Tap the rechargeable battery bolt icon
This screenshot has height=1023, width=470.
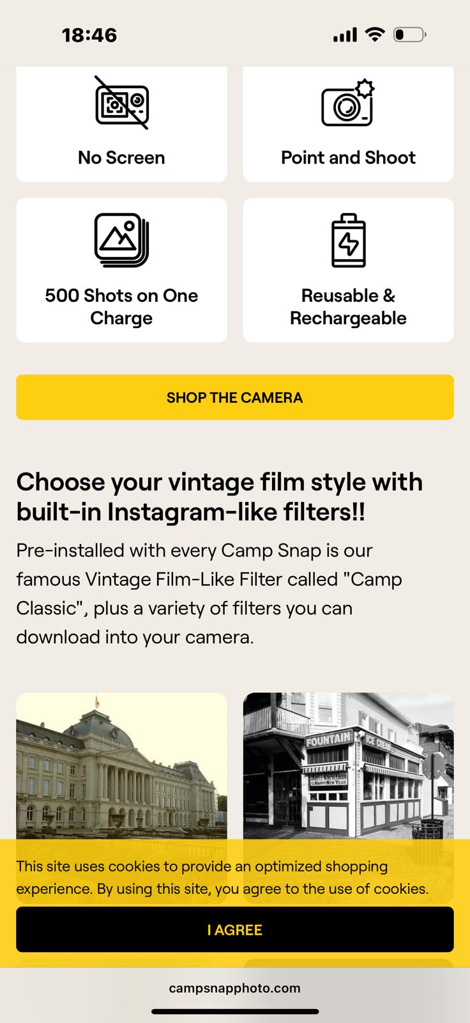(349, 240)
